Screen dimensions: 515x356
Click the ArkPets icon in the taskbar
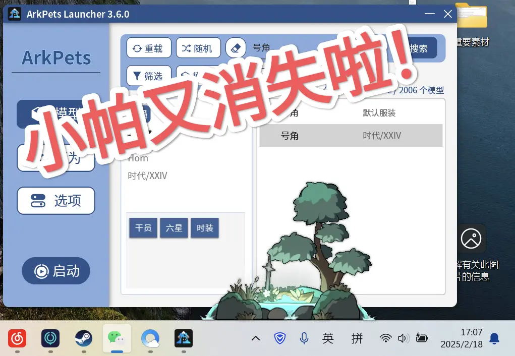pos(184,338)
